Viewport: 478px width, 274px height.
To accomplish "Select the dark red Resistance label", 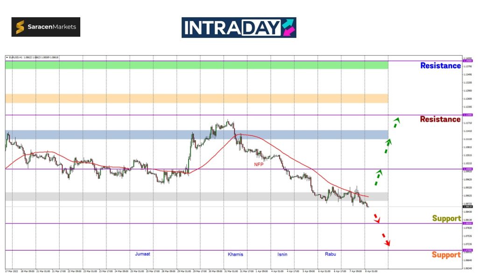I will [440, 119].
